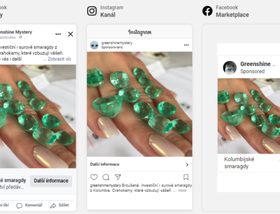
Task: Click greenshinemystery username in Instagram header
Action: (x=116, y=43)
